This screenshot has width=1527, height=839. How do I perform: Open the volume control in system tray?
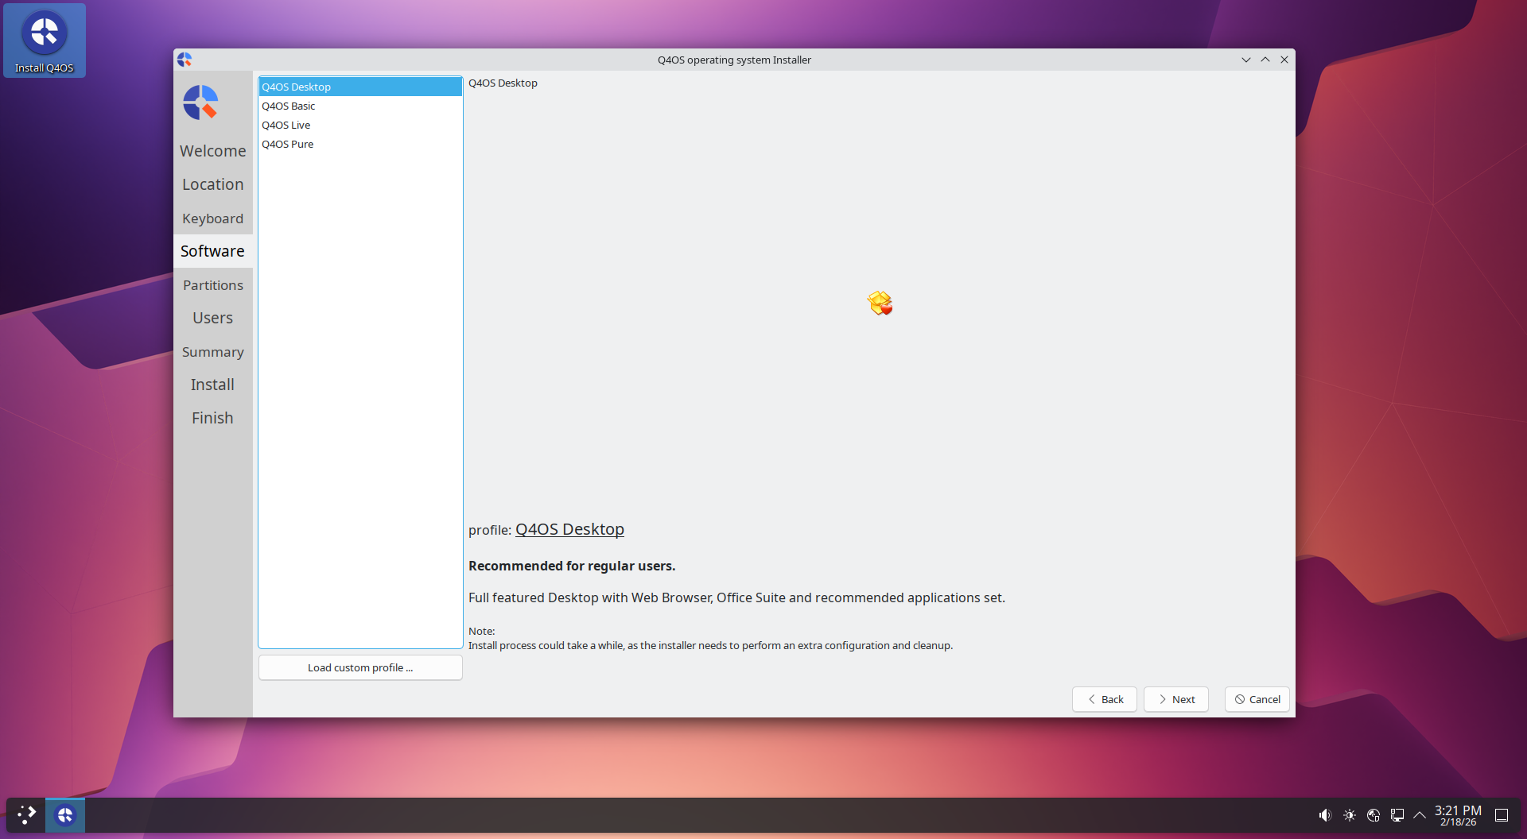[x=1324, y=815]
